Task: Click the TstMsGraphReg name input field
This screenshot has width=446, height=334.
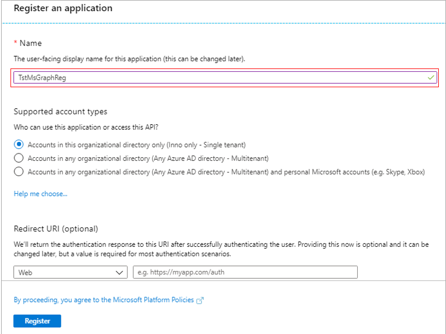Action: [x=225, y=77]
